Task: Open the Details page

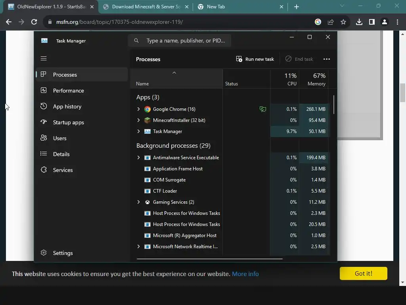Action: (82, 154)
